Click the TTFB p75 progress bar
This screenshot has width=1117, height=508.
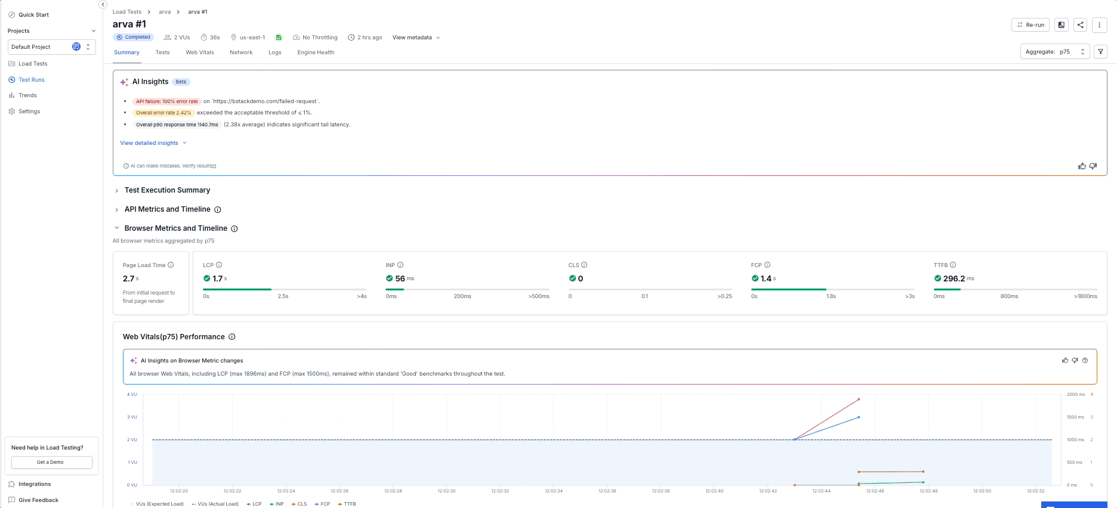click(1016, 289)
